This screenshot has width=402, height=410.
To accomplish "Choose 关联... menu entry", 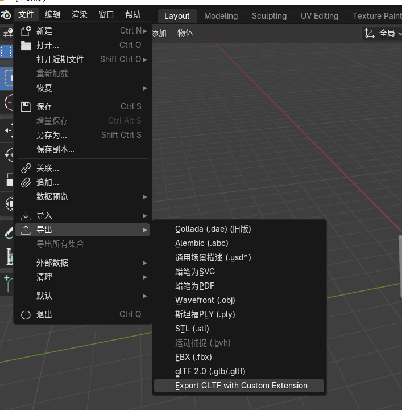I will click(x=82, y=168).
